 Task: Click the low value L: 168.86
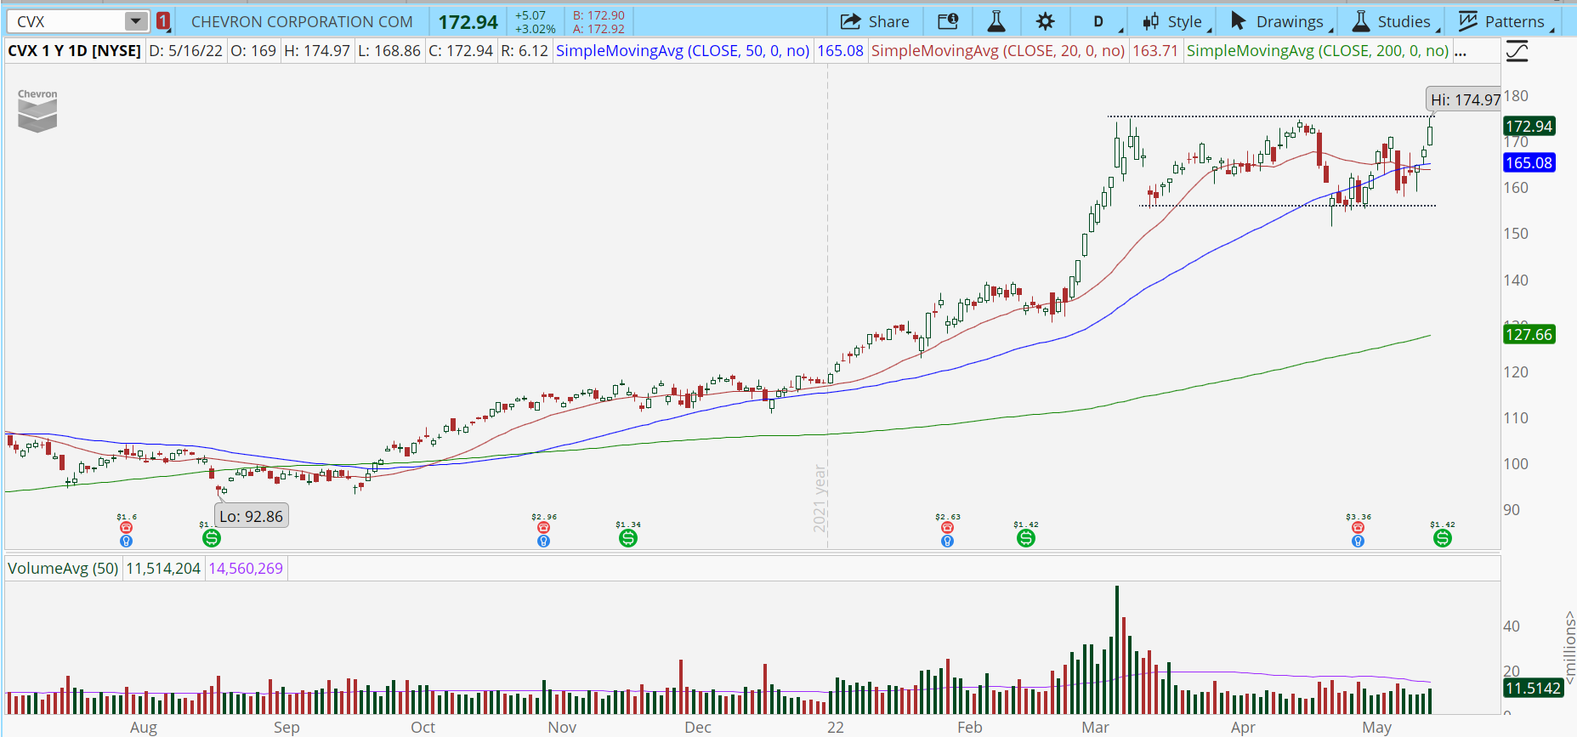click(x=389, y=51)
